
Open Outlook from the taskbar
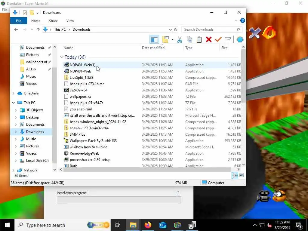163,225
